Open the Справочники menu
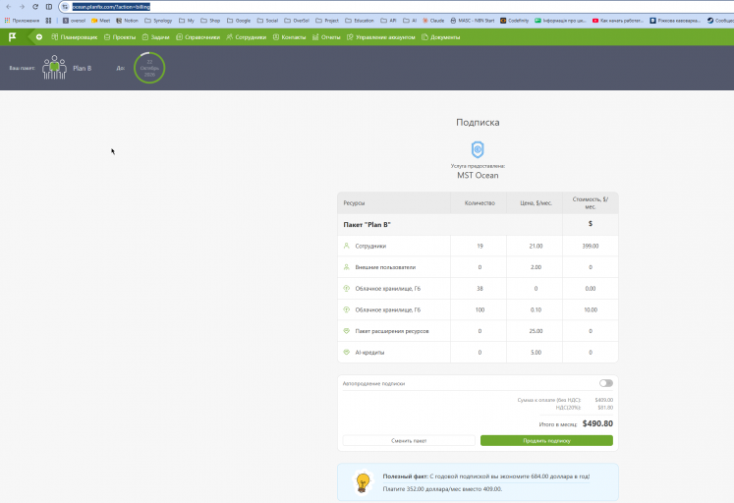 (x=198, y=37)
